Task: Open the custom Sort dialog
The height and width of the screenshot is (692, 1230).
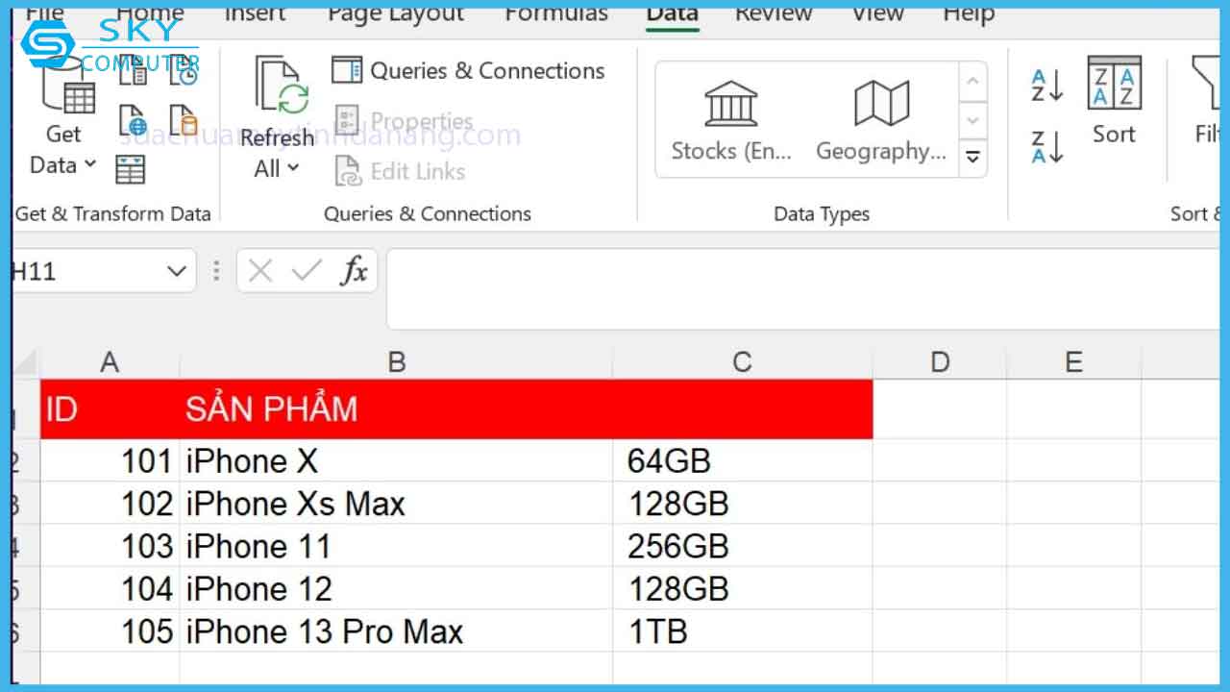Action: coord(1114,100)
